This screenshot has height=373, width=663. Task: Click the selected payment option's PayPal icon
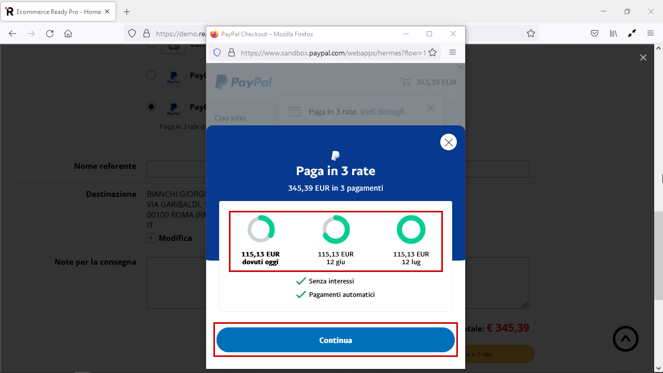[174, 109]
